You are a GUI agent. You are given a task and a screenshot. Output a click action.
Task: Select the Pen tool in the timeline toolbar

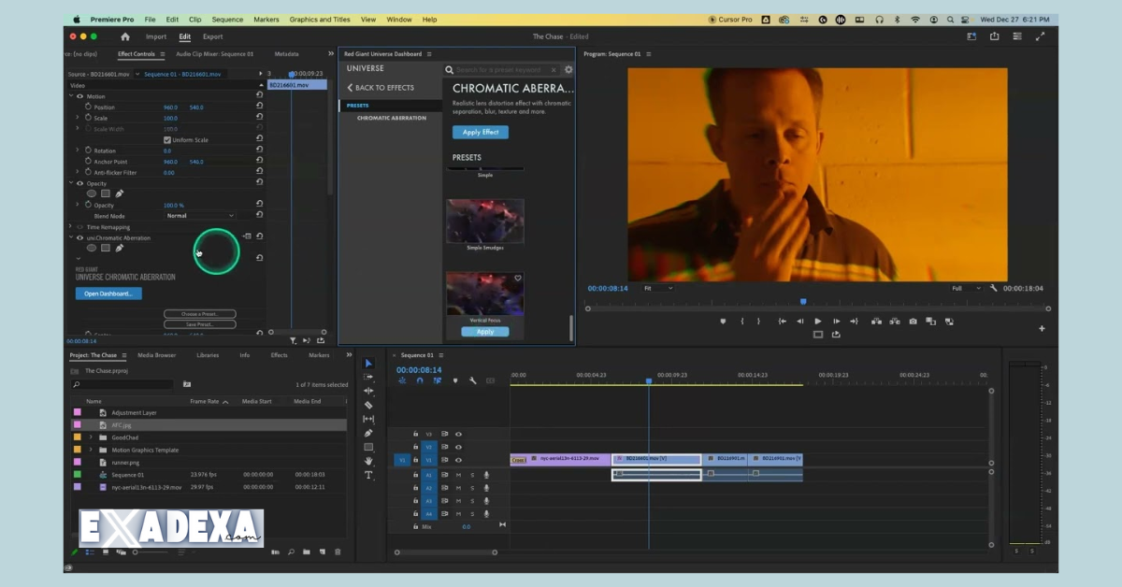pos(368,433)
